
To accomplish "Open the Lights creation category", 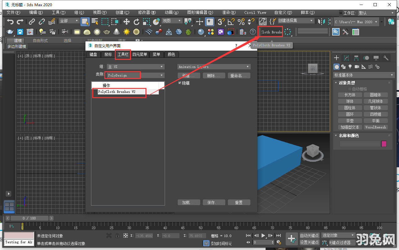I will pyautogui.click(x=350, y=67).
